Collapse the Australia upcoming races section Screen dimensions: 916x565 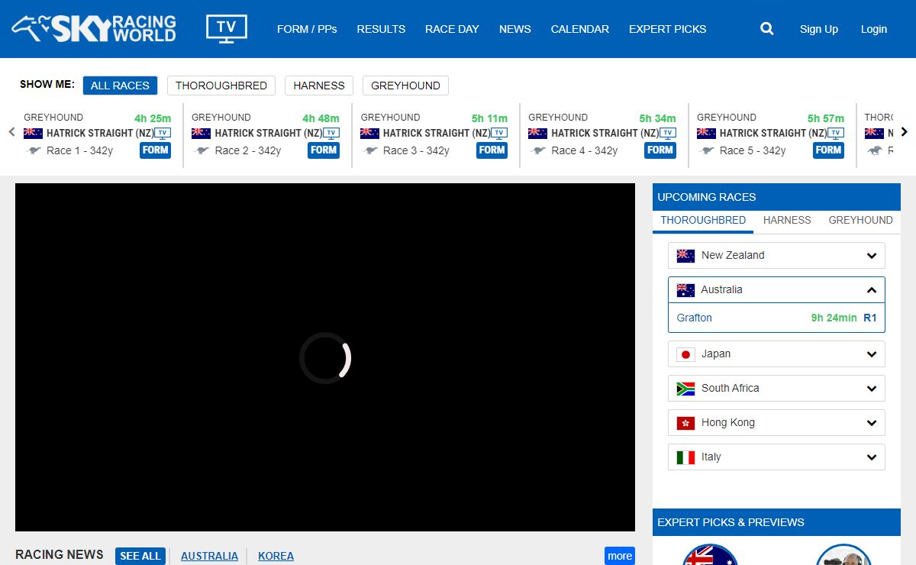coord(776,290)
